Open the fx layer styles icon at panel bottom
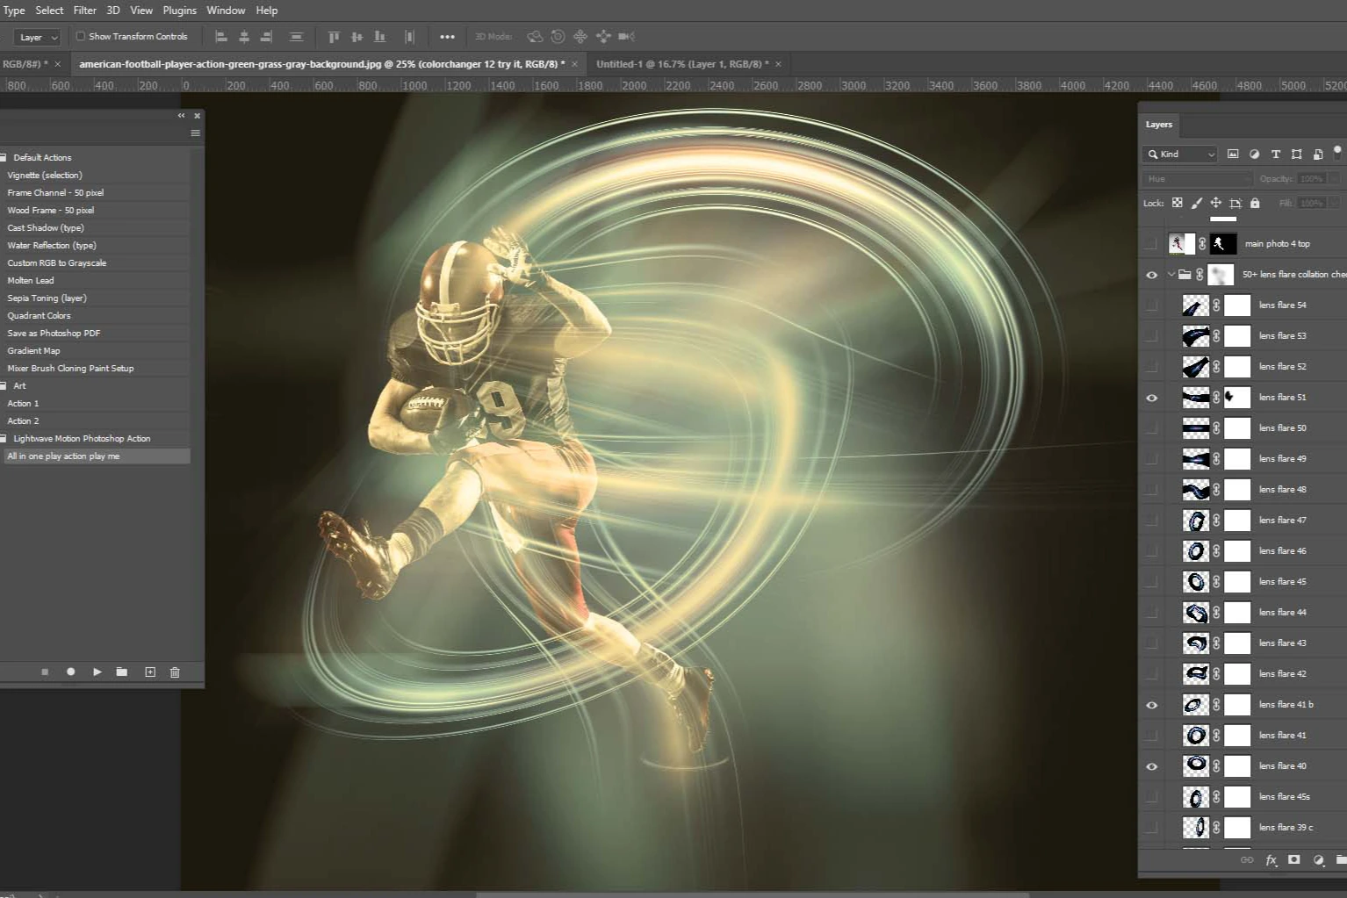The image size is (1347, 898). coord(1271,861)
